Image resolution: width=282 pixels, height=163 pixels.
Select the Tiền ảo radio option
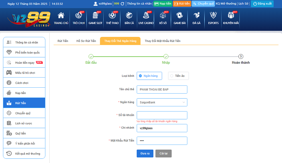coord(172,76)
